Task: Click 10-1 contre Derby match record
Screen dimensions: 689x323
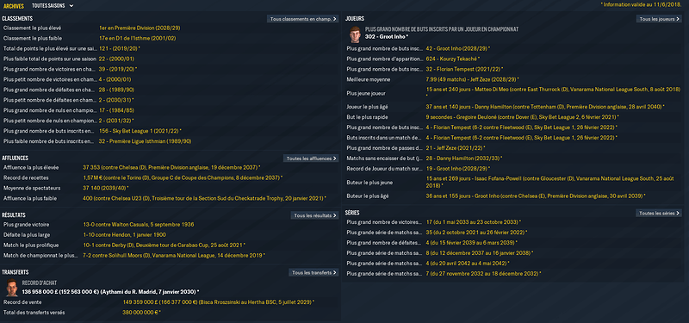Action: pyautogui.click(x=164, y=245)
